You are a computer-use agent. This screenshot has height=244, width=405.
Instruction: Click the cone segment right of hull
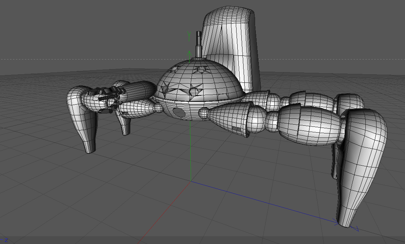228,116
